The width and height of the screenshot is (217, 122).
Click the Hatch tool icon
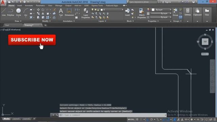tap(31, 17)
